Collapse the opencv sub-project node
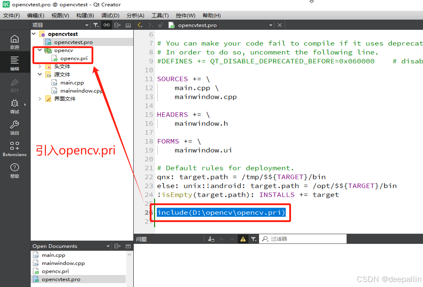 point(40,50)
